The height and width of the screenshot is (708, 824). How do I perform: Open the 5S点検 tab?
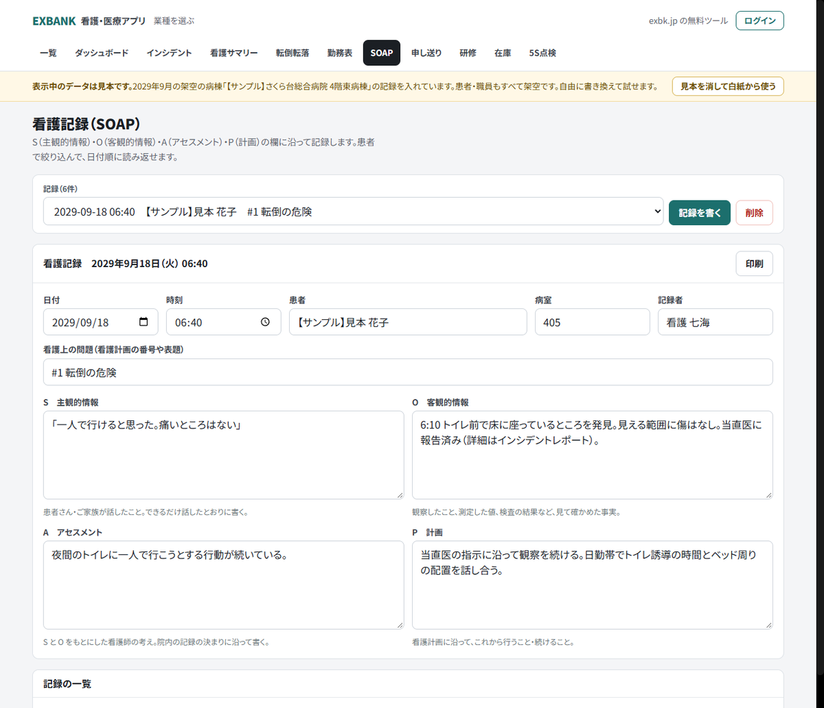(x=542, y=53)
